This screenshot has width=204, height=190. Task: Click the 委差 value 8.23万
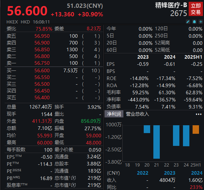[94, 28]
